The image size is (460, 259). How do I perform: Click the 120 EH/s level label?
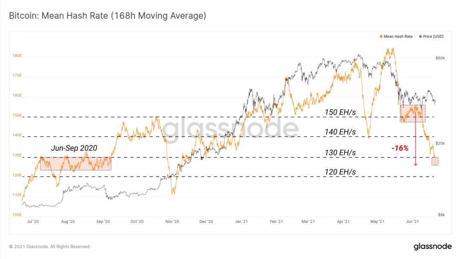340,172
